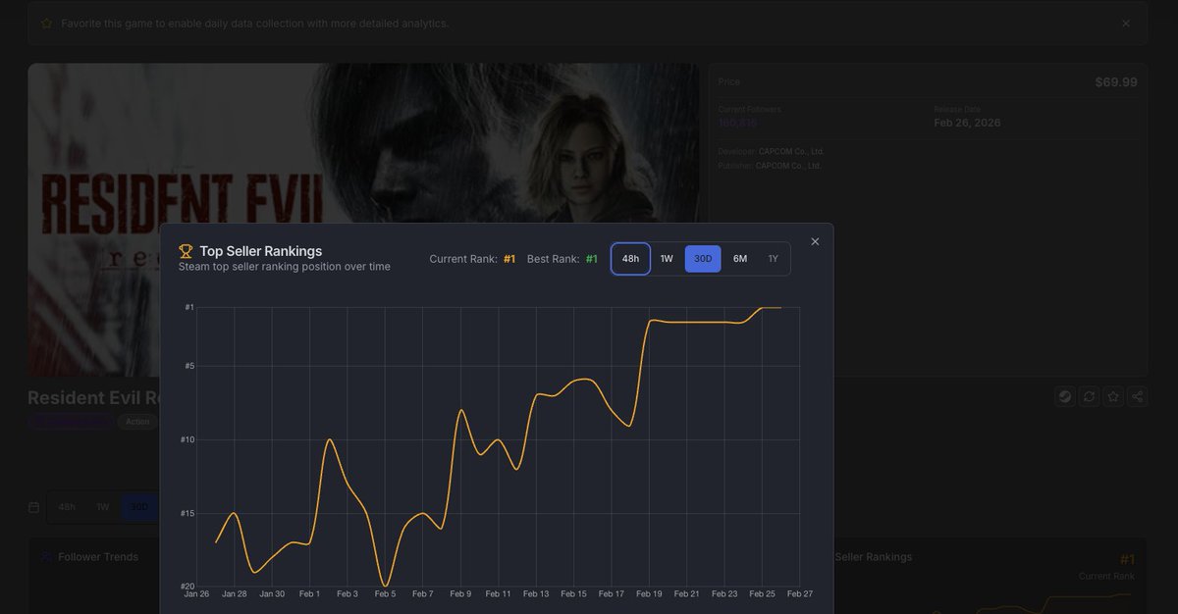This screenshot has width=1178, height=614.
Task: Click the Best Rank #1 value in dialog
Action: [x=592, y=259]
